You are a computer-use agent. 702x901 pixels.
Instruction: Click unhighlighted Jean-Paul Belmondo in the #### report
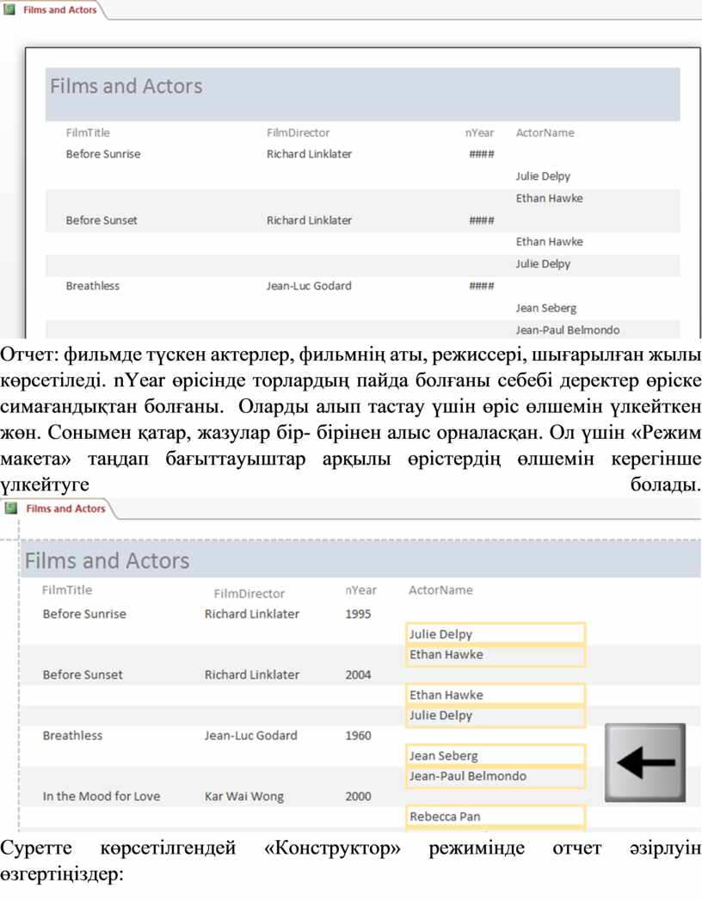(568, 330)
